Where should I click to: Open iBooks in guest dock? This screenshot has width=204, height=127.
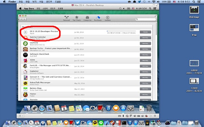tap(116, 108)
